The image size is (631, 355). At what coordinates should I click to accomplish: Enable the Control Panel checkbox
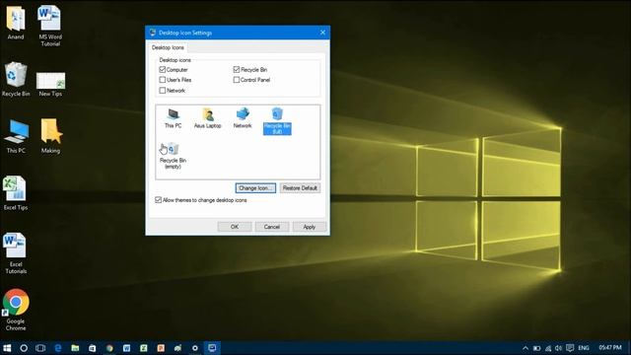point(237,80)
